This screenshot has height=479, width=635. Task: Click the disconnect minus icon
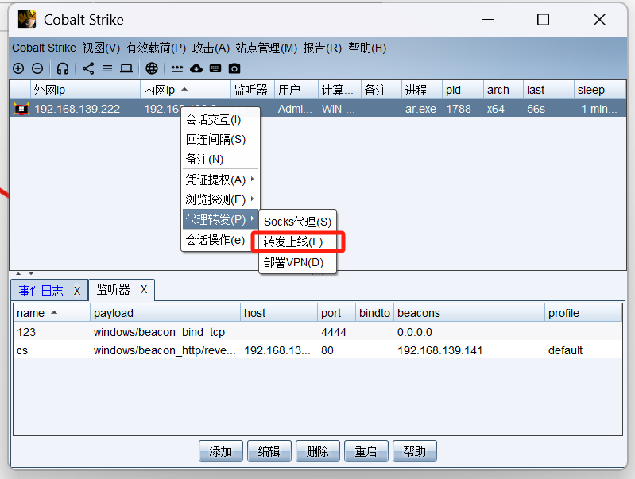[37, 68]
